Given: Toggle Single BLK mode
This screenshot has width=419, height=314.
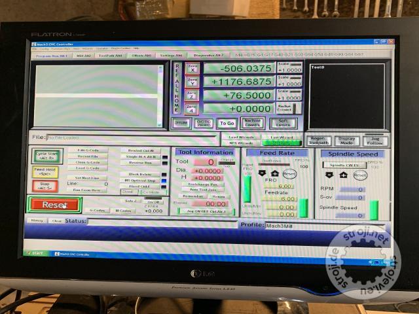Looking at the screenshot, I should (139, 156).
